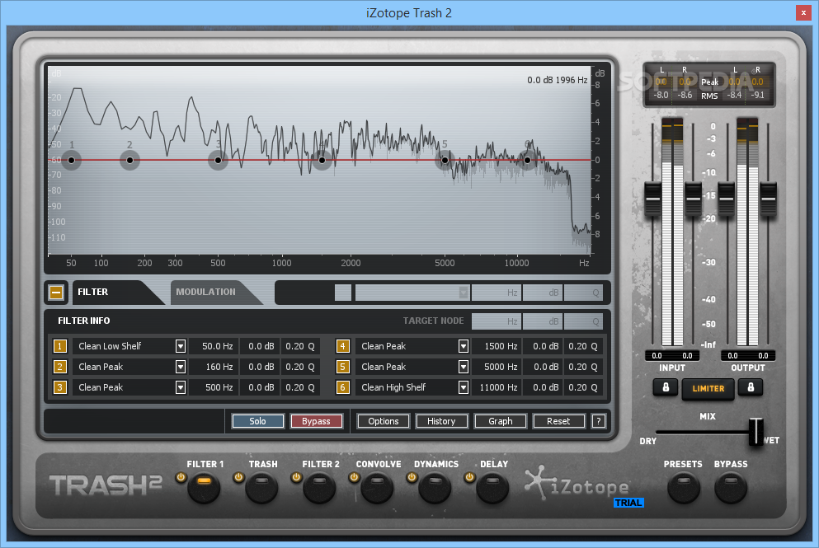Toggle filter node 4 enable box

pyautogui.click(x=342, y=346)
